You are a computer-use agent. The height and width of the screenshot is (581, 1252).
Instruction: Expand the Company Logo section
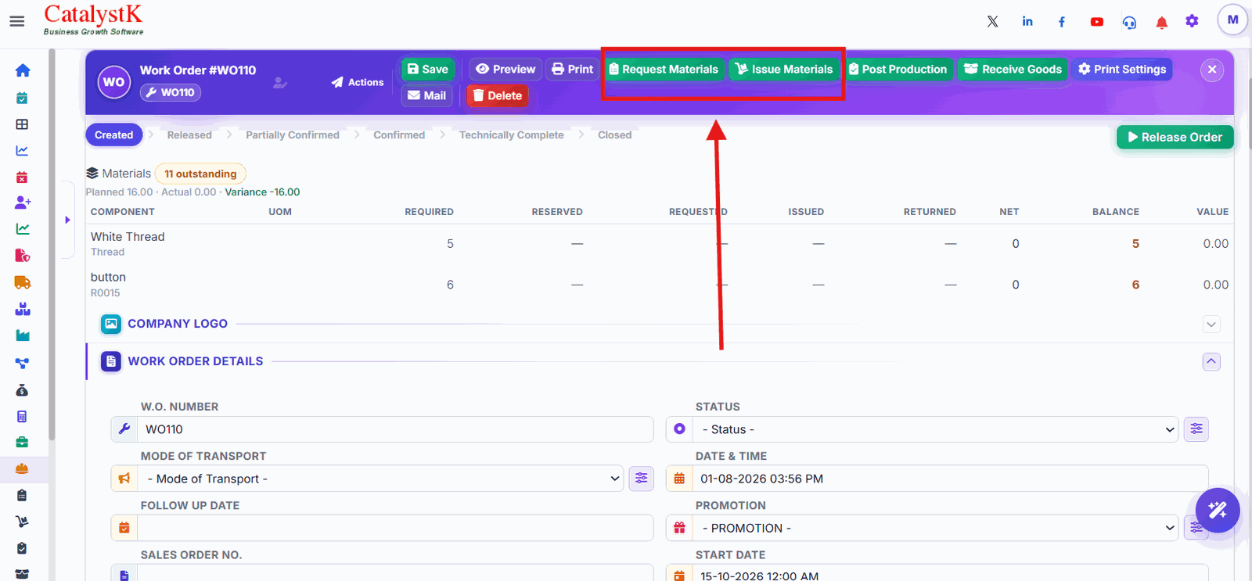1211,324
